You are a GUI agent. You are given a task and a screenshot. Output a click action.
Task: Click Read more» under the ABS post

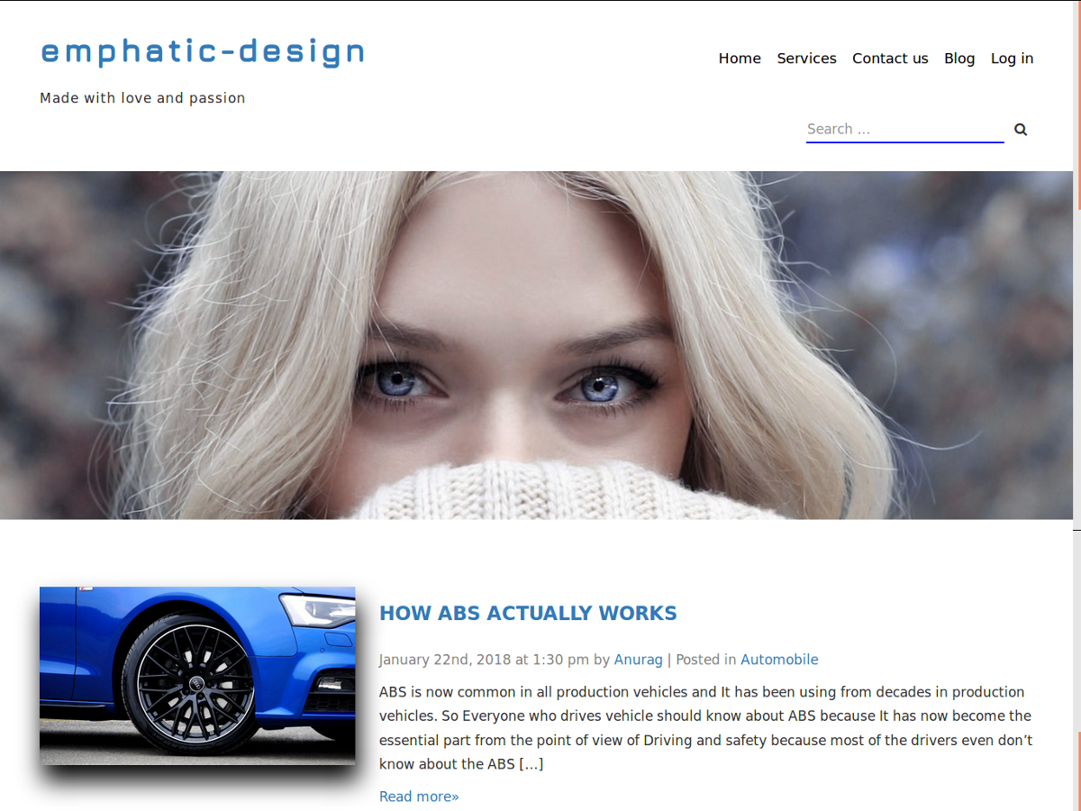click(x=419, y=797)
